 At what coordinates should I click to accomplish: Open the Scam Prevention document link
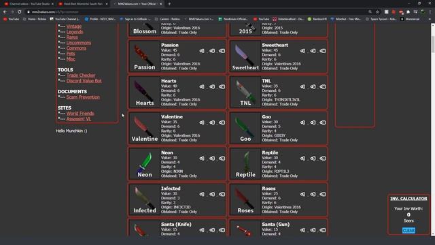pyautogui.click(x=83, y=97)
